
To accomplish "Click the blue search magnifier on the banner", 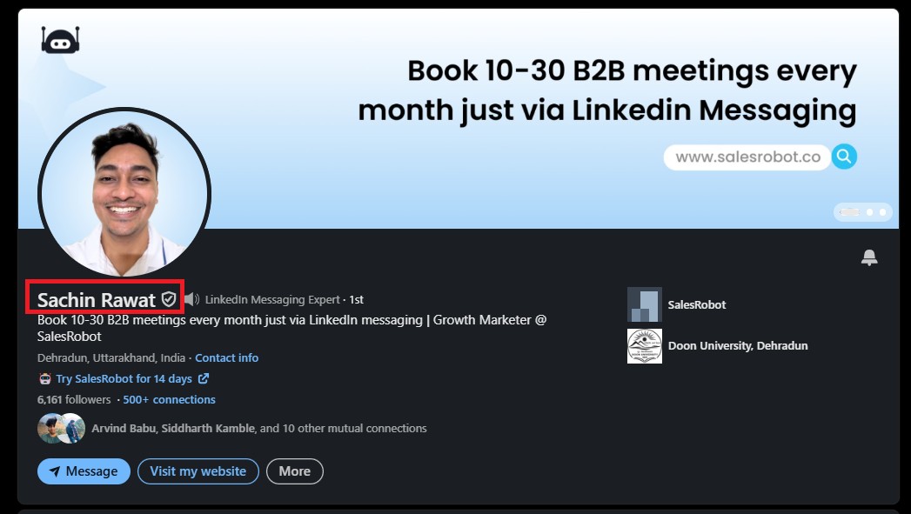I will tap(843, 157).
